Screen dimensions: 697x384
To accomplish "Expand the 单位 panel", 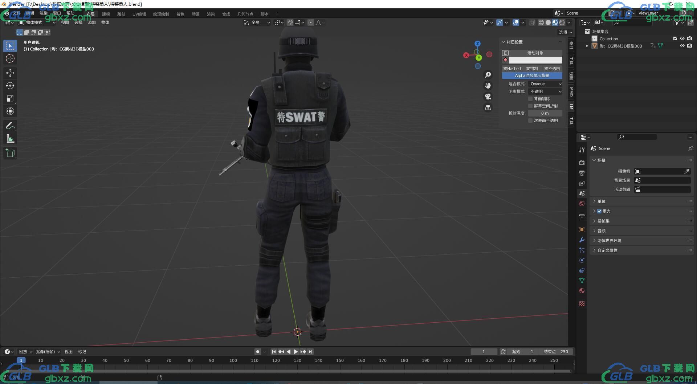I will coord(642,201).
